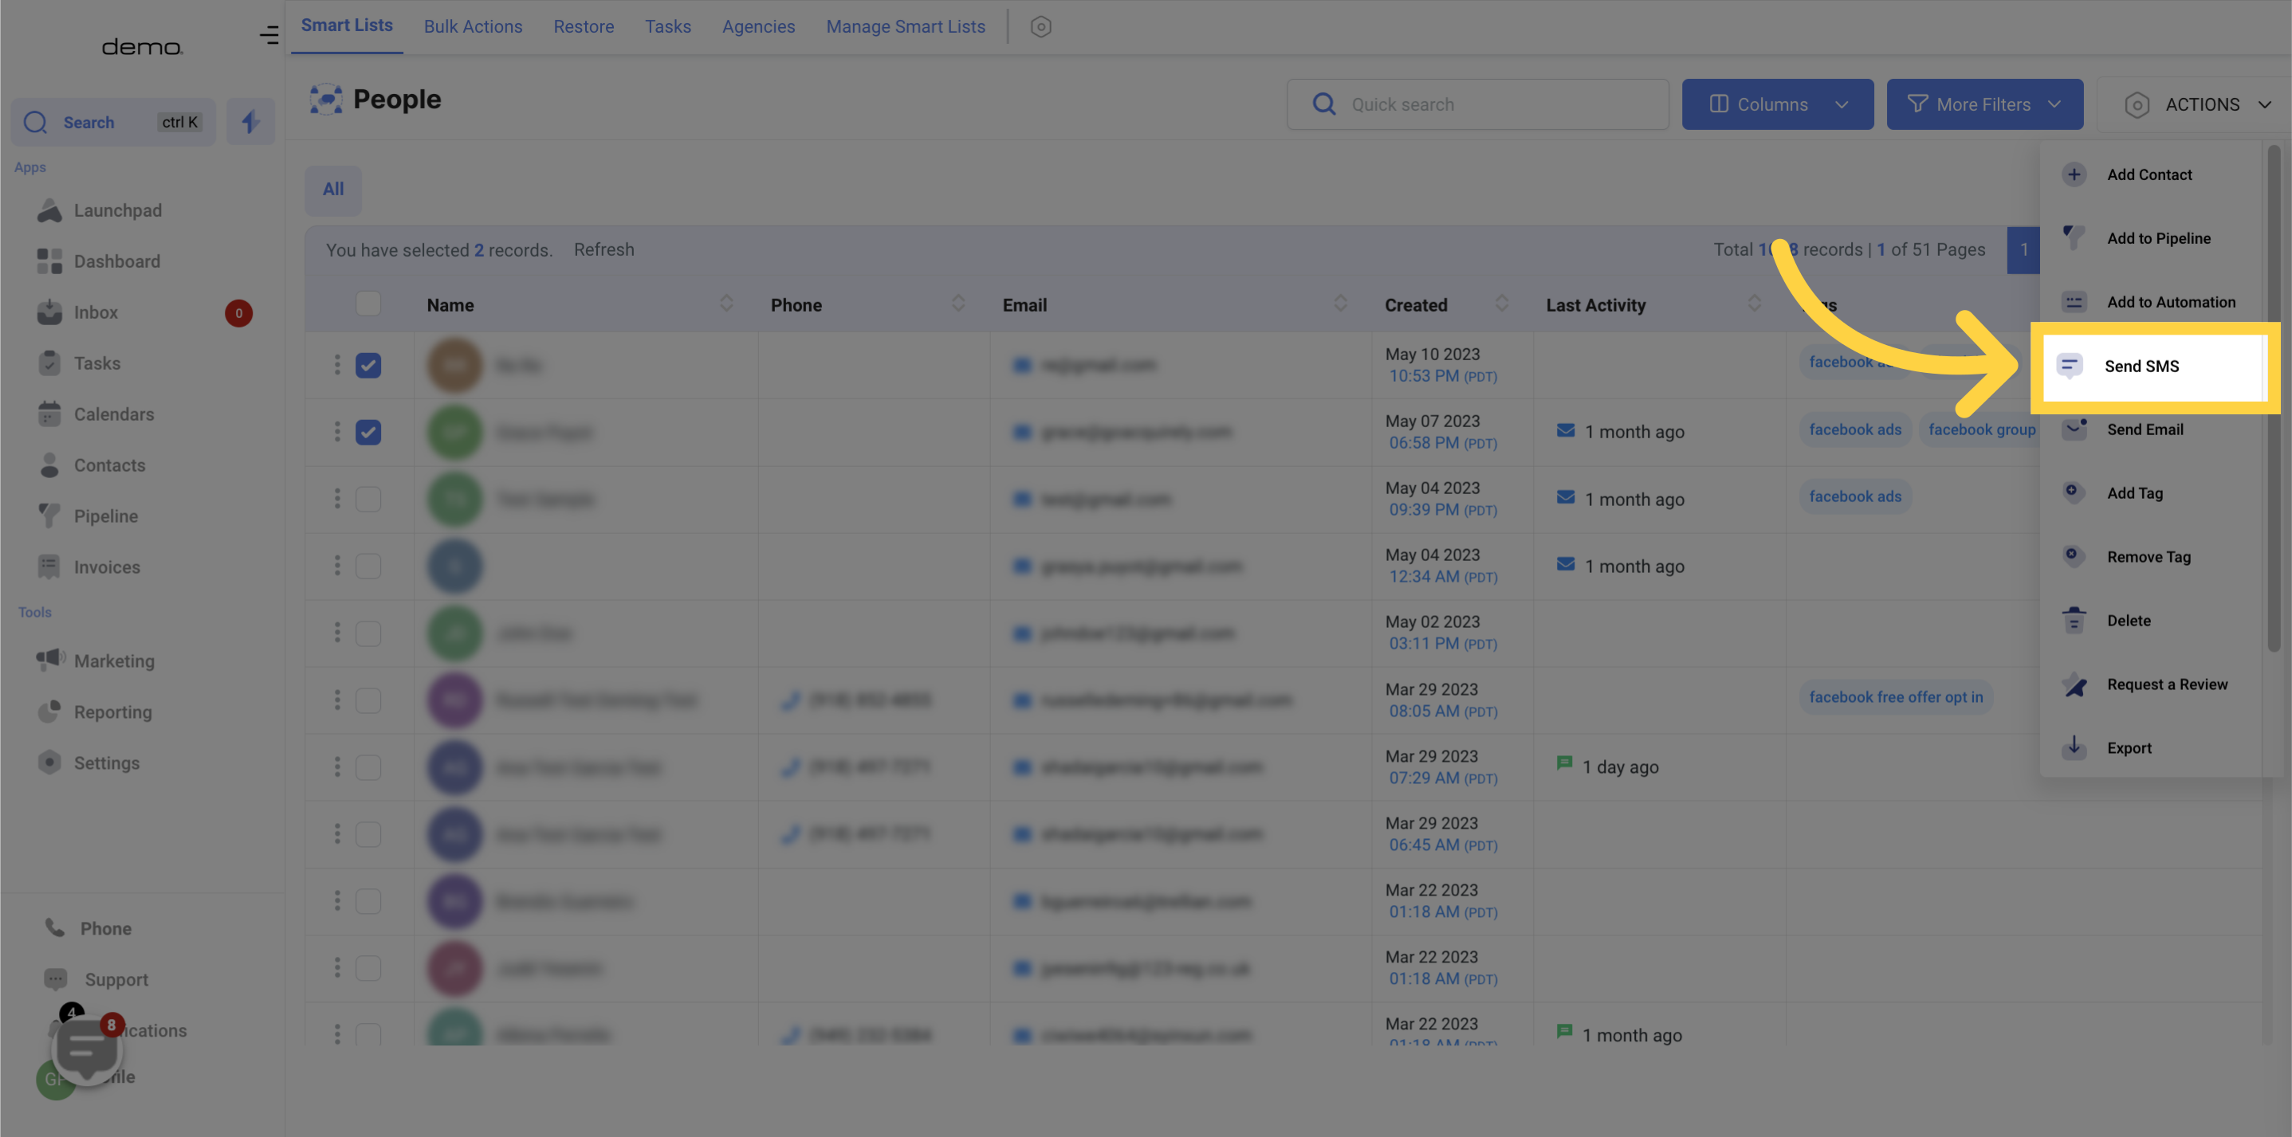Toggle the select-all checkbox in the header

[368, 304]
